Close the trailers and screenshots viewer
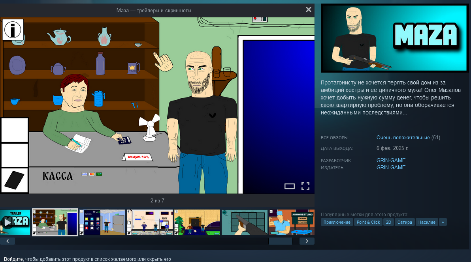 click(x=309, y=9)
